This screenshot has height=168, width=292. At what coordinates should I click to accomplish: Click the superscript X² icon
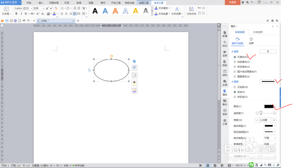point(38,14)
